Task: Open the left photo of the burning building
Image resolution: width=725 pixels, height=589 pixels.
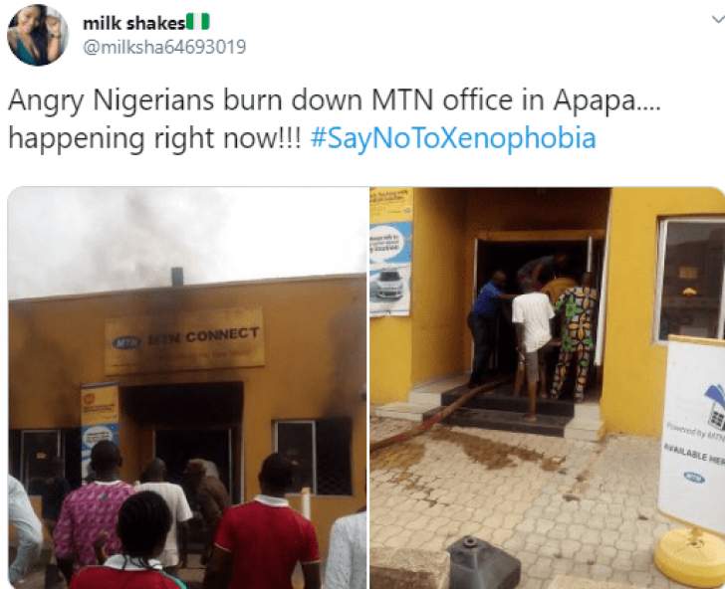Action: 187,387
